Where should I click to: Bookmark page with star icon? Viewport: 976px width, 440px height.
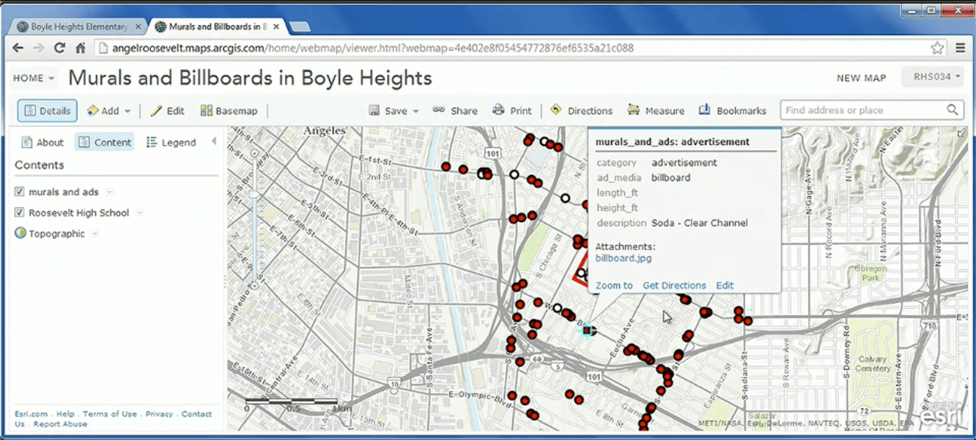937,48
